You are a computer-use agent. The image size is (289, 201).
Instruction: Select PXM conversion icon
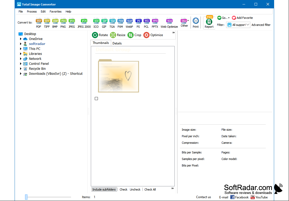[x=120, y=23]
